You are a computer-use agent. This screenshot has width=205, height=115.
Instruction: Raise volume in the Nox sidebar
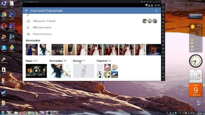point(163,30)
